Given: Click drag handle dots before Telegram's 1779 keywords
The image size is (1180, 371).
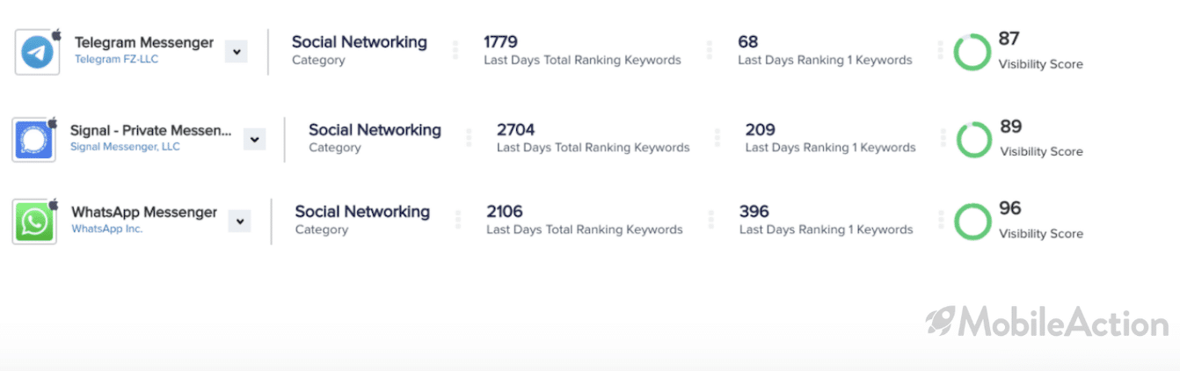Looking at the screenshot, I should click(455, 50).
